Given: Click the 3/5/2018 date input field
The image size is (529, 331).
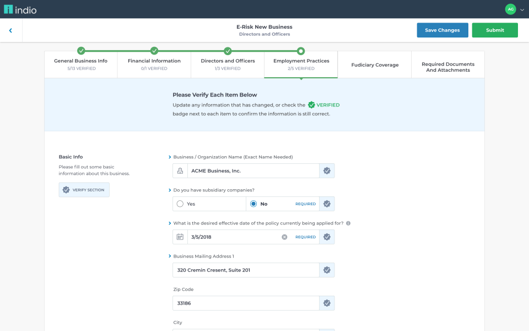Looking at the screenshot, I should click(x=231, y=237).
